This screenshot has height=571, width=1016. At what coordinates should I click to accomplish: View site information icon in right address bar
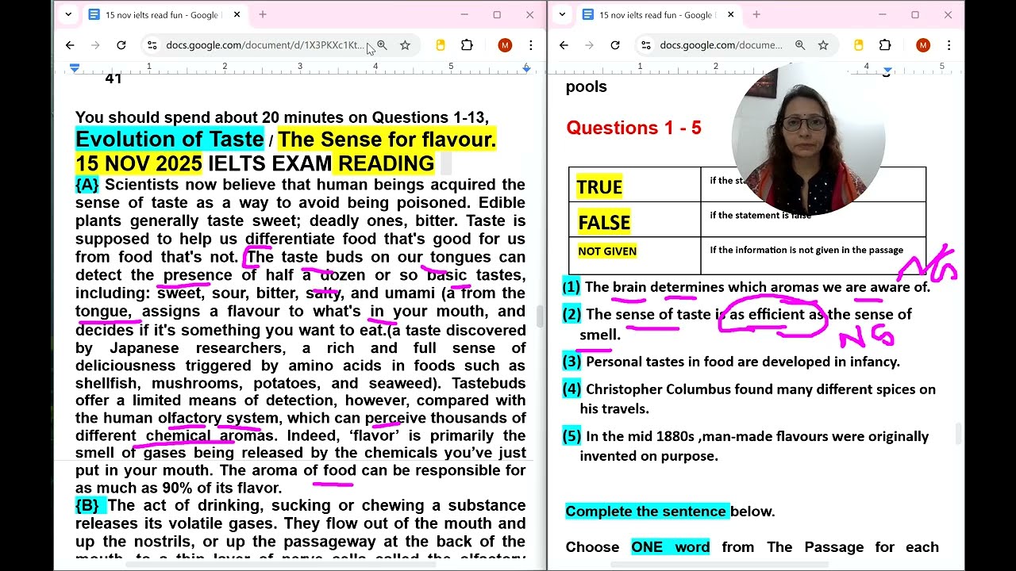coord(646,45)
